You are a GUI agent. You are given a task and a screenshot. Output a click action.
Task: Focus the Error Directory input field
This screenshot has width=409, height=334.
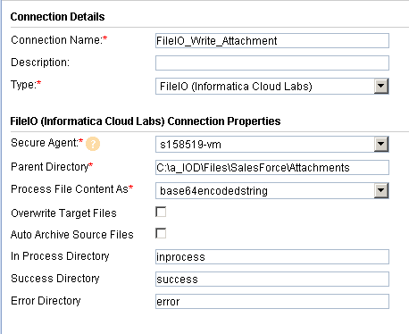click(272, 302)
